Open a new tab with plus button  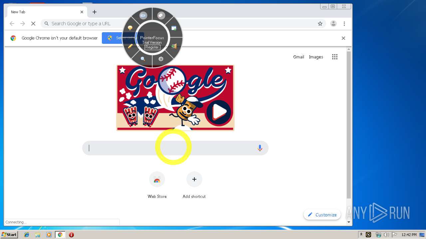pyautogui.click(x=95, y=12)
